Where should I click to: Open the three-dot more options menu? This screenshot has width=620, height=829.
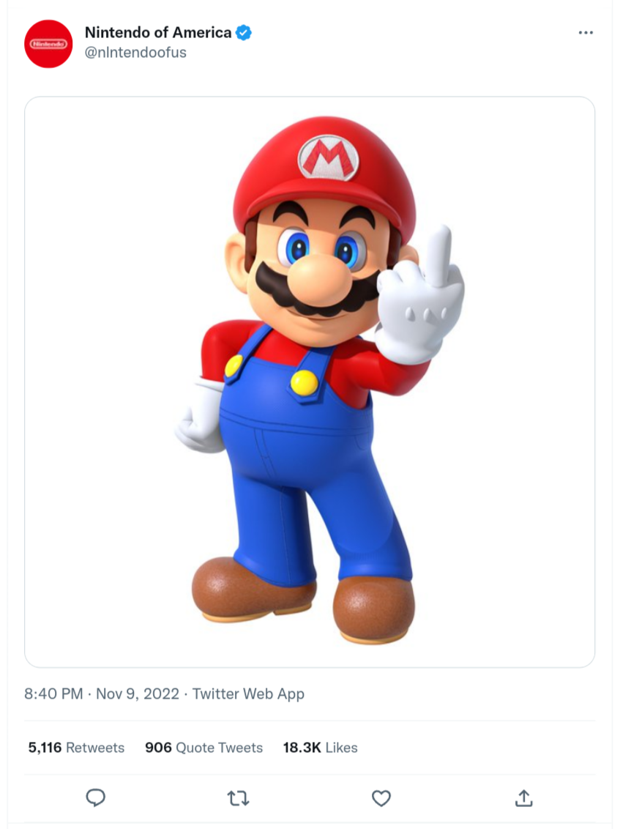586,33
